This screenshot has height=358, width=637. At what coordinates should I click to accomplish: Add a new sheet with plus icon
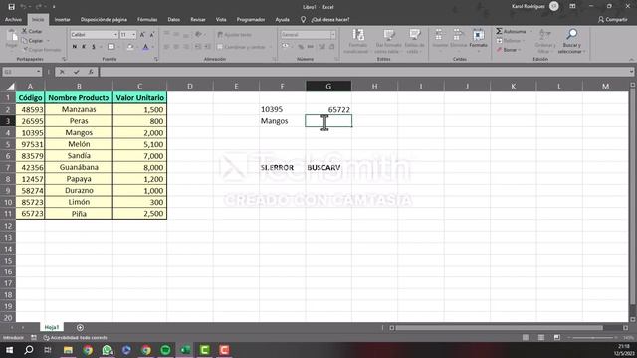pyautogui.click(x=80, y=327)
